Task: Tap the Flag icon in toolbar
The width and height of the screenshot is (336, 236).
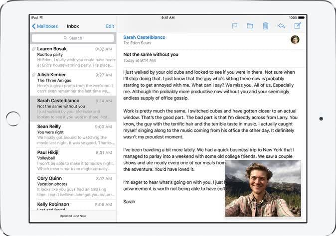Action: click(x=235, y=26)
